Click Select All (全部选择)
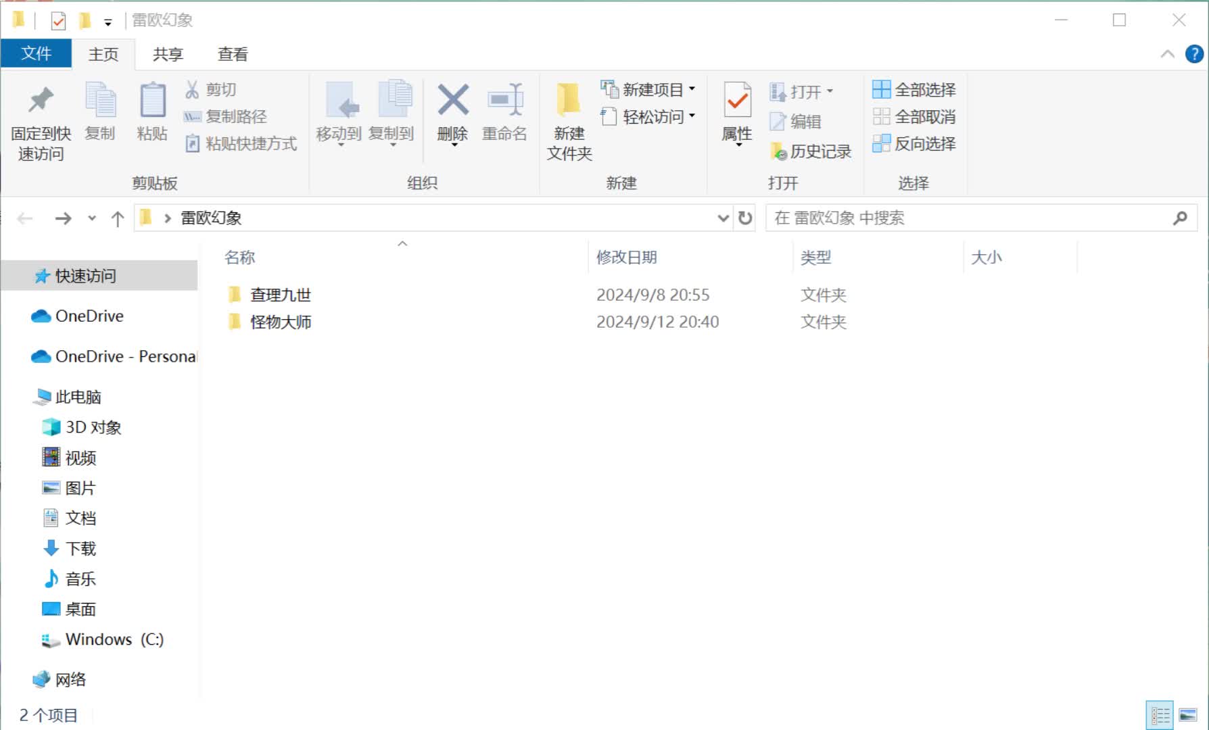1209x730 pixels. (x=914, y=89)
